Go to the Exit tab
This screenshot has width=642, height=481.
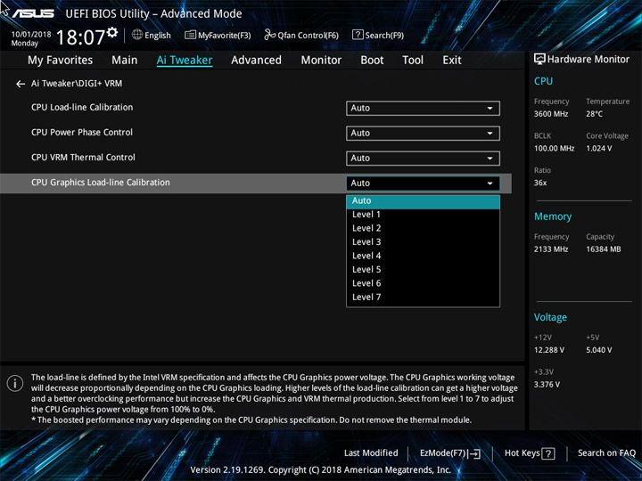[x=452, y=61]
